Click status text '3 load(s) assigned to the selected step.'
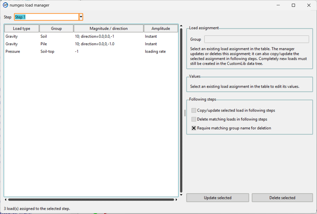Screen dimensions: 317x214 [37, 209]
